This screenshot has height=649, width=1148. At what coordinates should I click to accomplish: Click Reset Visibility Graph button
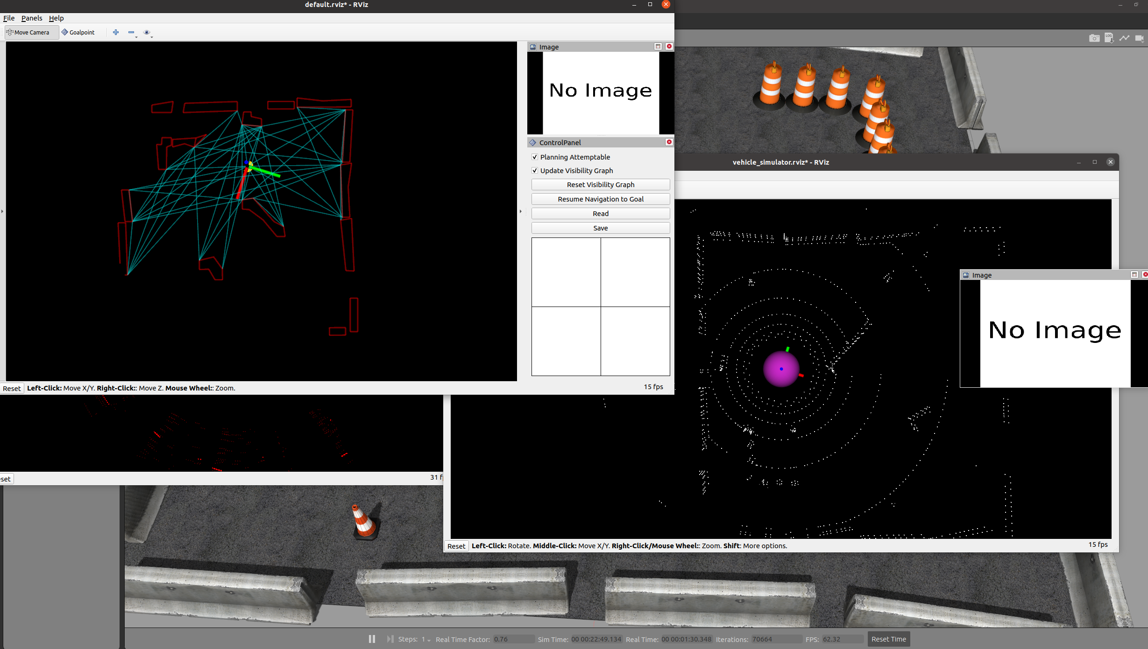pyautogui.click(x=601, y=185)
